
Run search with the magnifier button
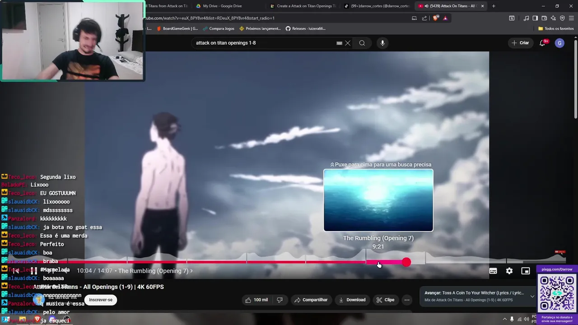coord(362,43)
